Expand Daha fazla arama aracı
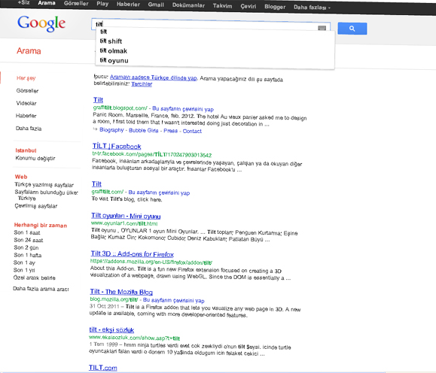Image resolution: width=436 pixels, height=373 pixels. click(x=41, y=289)
